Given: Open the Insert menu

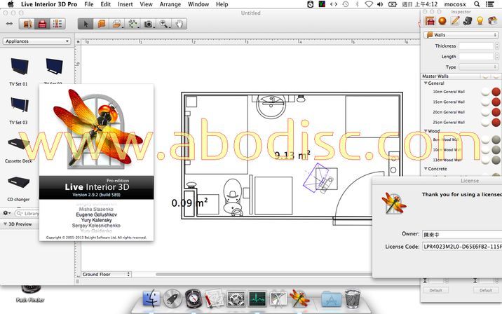Looking at the screenshot, I should coord(125,4).
